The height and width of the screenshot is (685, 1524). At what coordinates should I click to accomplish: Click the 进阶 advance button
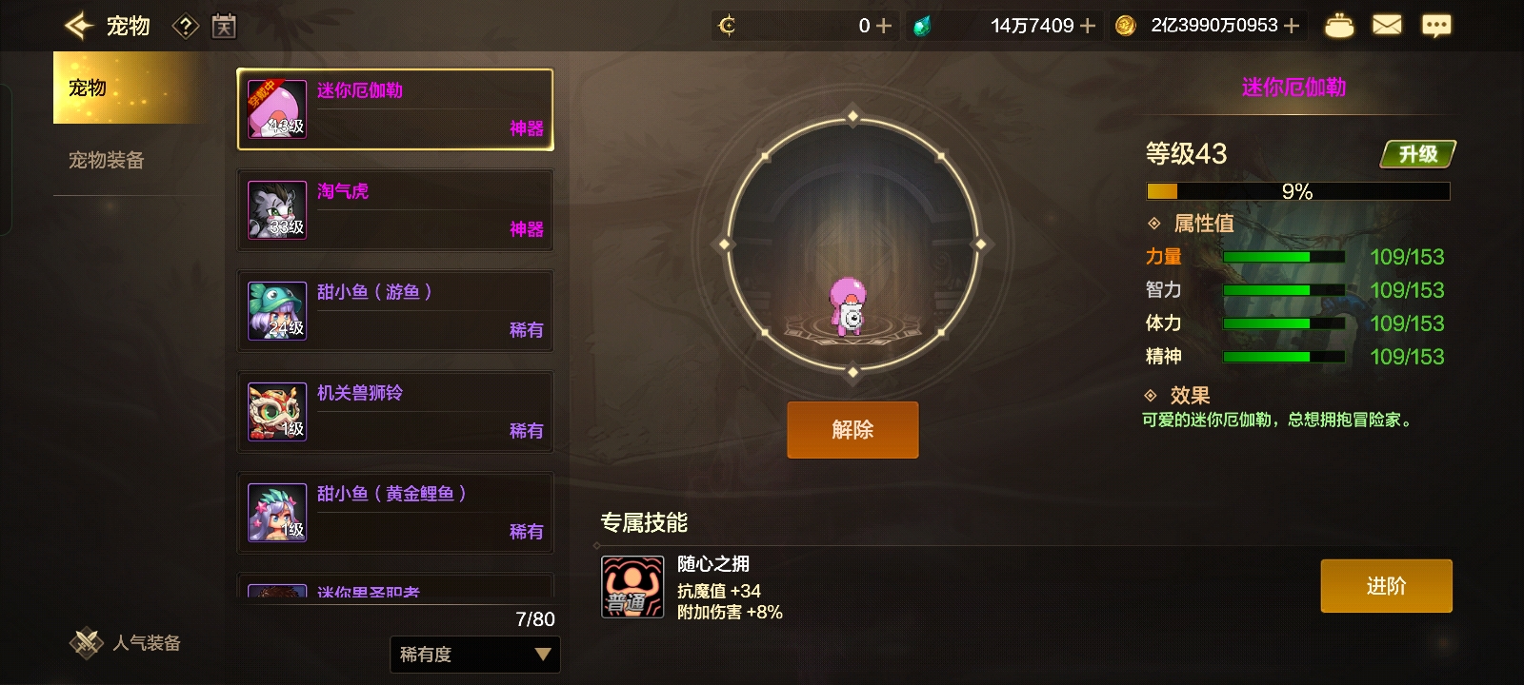coord(1386,586)
